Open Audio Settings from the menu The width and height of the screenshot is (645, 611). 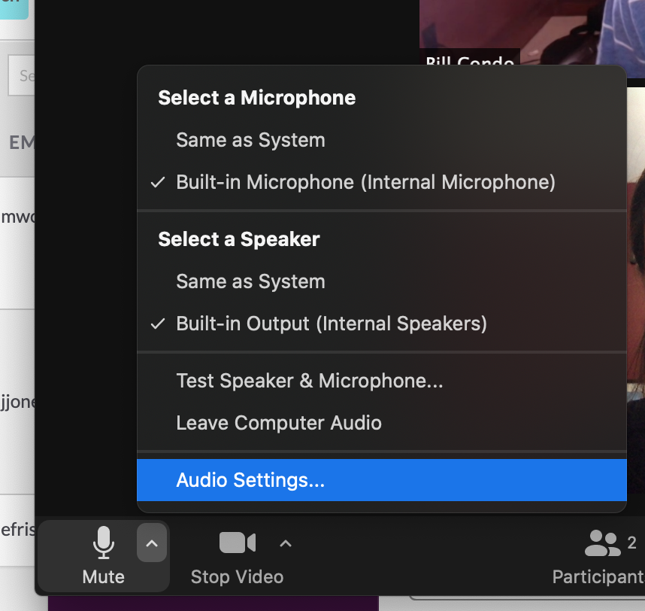(x=382, y=480)
